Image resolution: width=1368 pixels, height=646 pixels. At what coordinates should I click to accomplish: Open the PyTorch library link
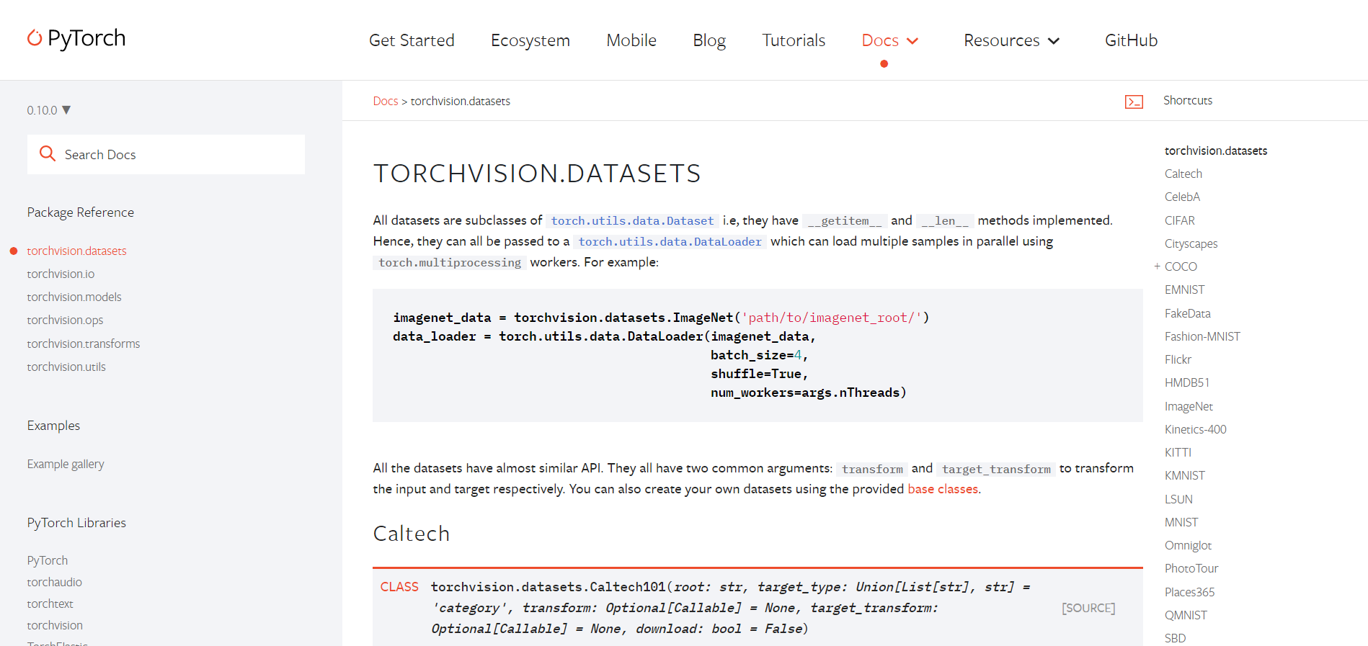[x=48, y=560]
